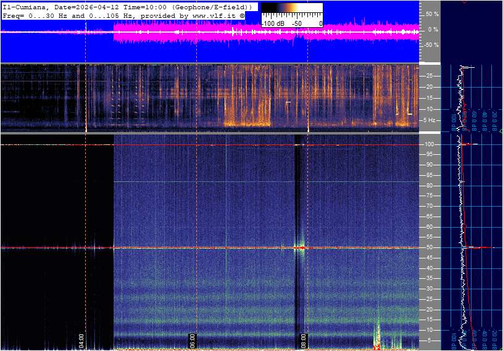Click the 04:00 time marker label

point(81,341)
